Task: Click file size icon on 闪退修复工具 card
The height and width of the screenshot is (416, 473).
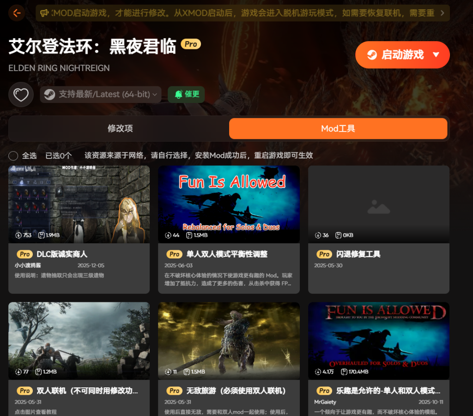Action: click(x=338, y=235)
